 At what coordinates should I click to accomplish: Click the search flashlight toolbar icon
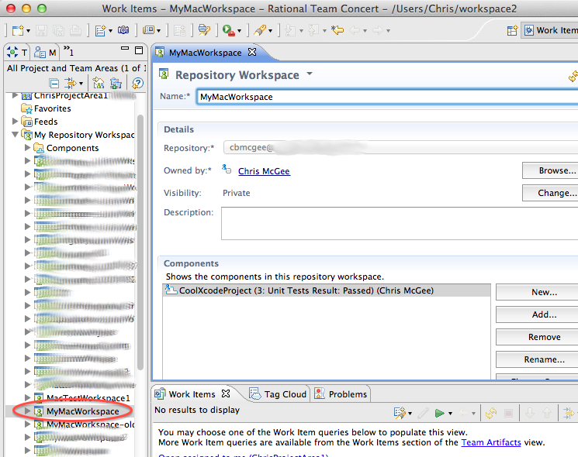(x=260, y=30)
